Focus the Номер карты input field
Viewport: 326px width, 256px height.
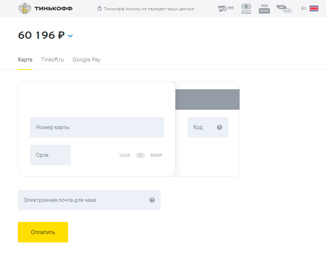click(97, 127)
